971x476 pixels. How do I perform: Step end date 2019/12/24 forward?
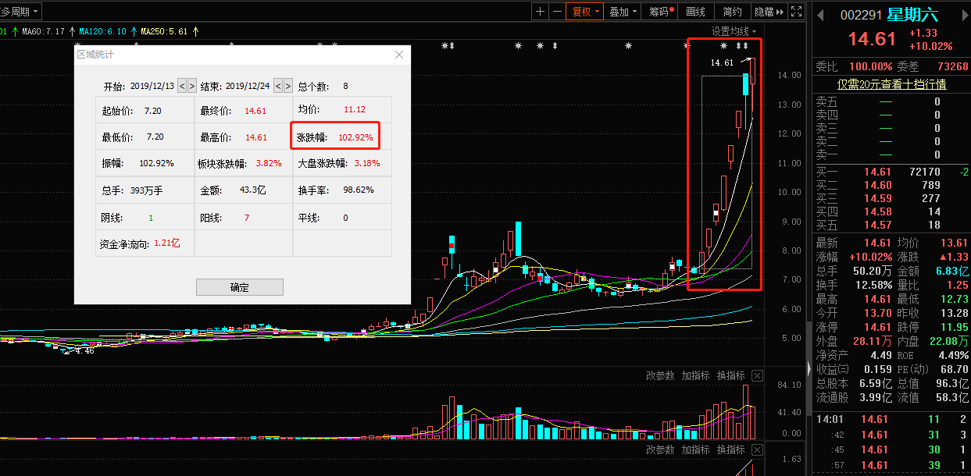(288, 86)
